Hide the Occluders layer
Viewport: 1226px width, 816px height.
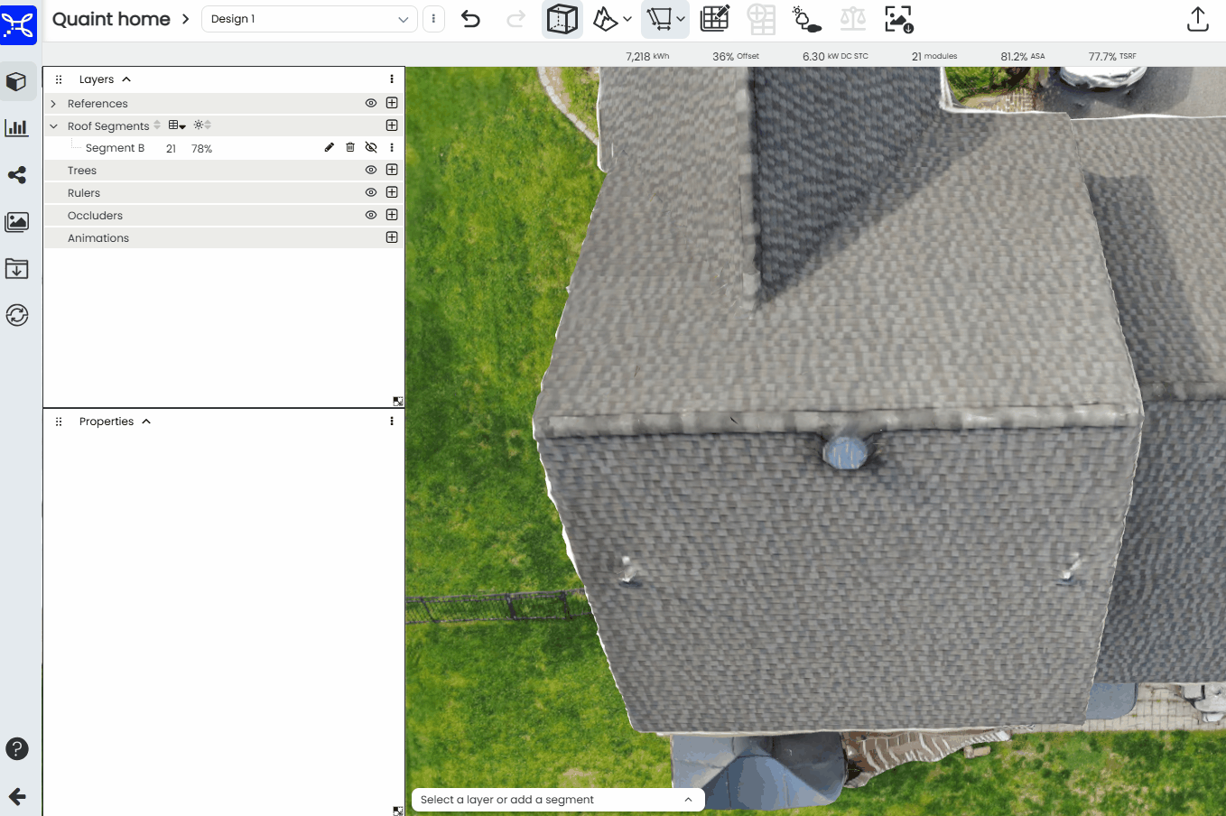pyautogui.click(x=370, y=216)
